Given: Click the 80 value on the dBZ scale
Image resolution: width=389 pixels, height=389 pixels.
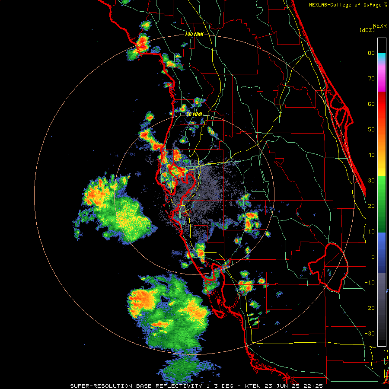Looking at the screenshot, I should click(371, 53).
